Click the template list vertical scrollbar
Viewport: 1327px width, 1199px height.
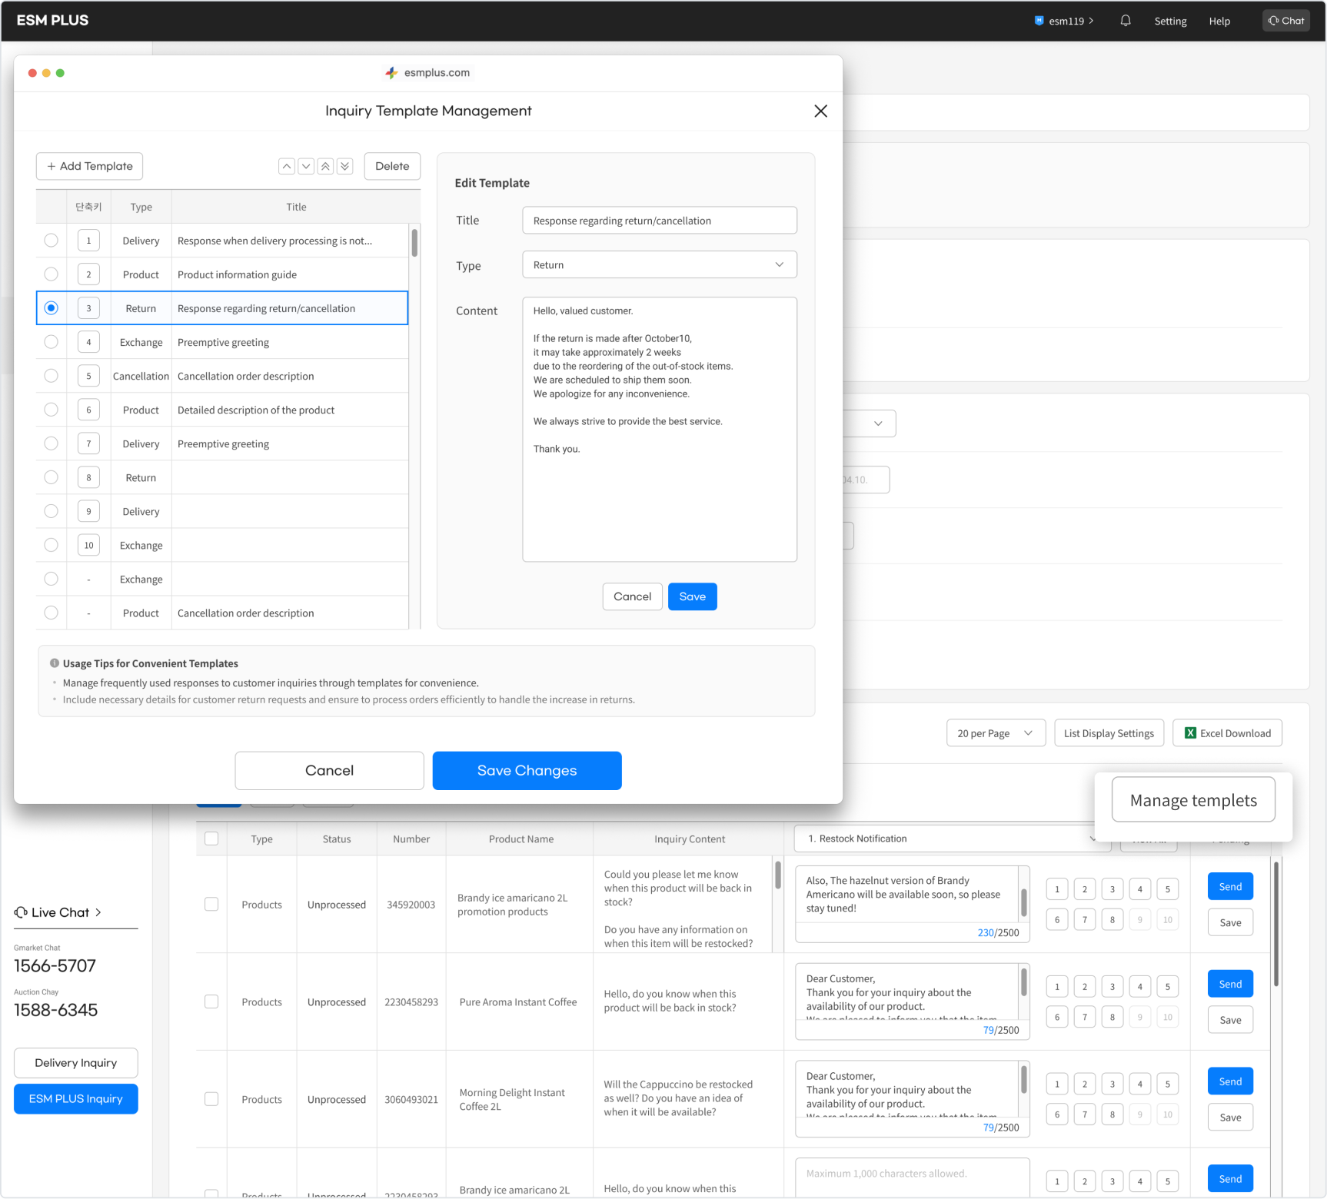(x=414, y=243)
